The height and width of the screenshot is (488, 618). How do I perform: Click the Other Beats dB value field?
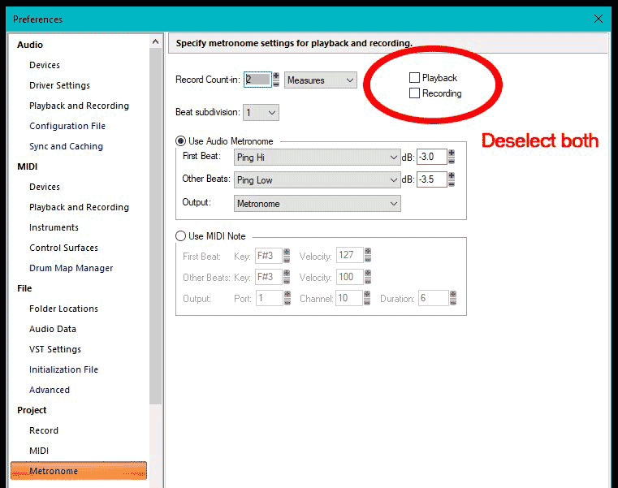[431, 180]
